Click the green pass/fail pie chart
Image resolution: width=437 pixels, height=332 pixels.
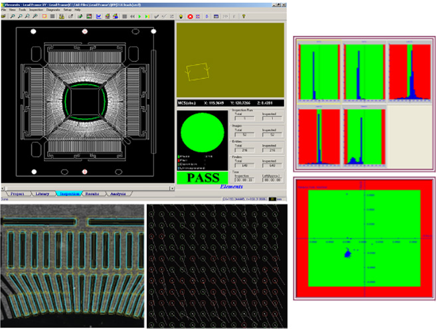(x=203, y=132)
